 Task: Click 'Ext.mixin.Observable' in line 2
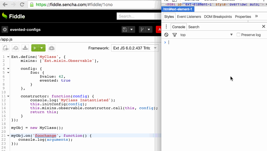tap(68, 61)
